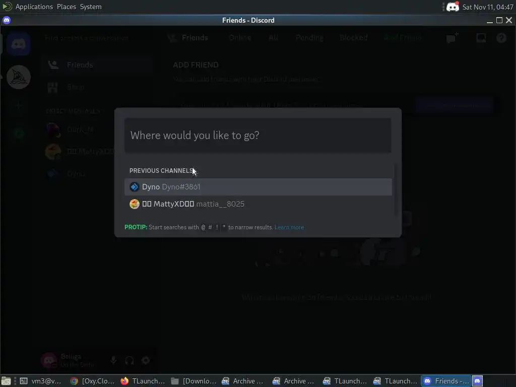The width and height of the screenshot is (516, 387).
Task: Open Friends in the Discord sidebar
Action: pos(98,65)
